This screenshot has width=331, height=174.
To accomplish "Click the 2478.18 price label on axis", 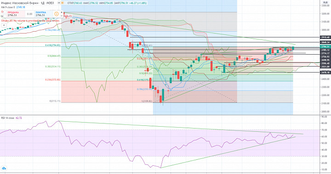I will click(x=325, y=73).
